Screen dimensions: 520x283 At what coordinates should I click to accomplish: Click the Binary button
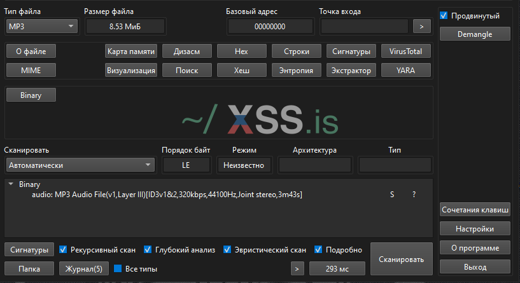click(31, 95)
